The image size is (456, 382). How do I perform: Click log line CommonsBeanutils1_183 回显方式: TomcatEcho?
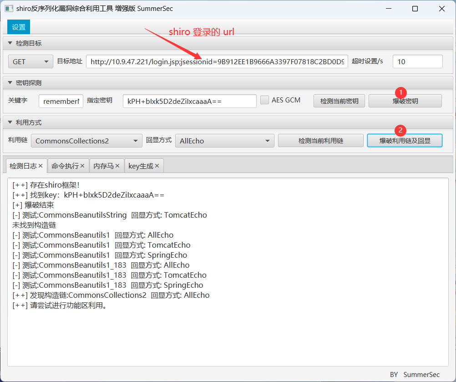click(x=109, y=275)
